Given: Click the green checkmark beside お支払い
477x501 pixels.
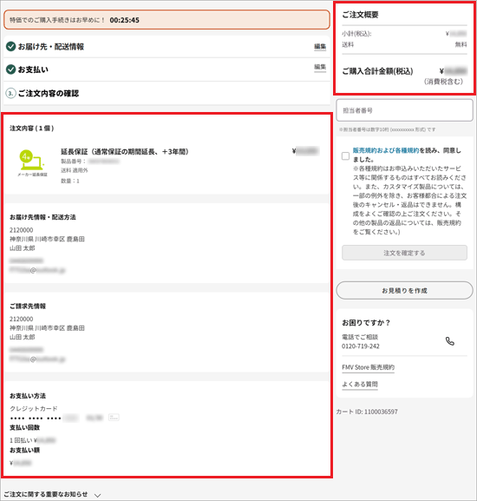Looking at the screenshot, I should [x=11, y=69].
